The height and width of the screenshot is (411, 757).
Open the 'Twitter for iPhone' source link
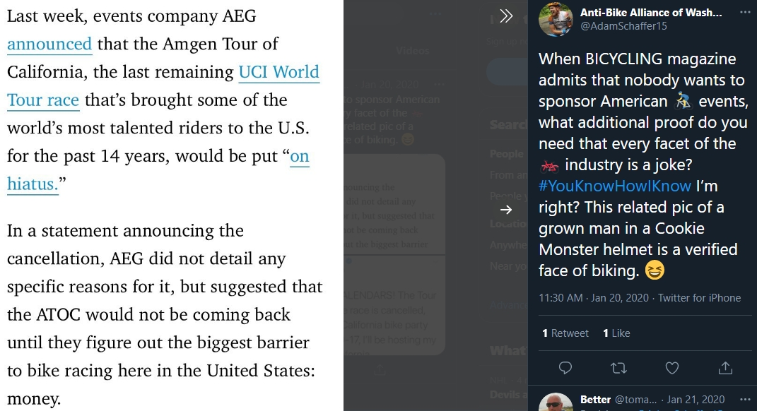(x=699, y=297)
